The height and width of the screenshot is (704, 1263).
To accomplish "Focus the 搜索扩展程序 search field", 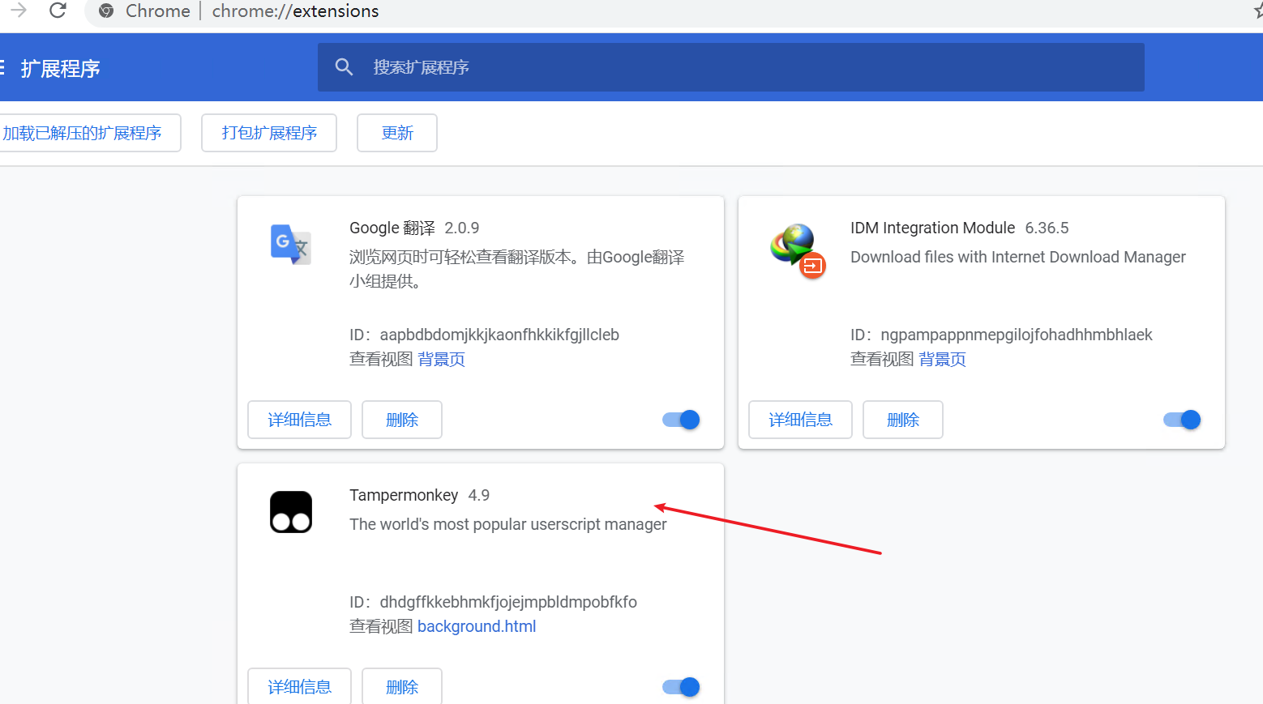I will tap(731, 67).
